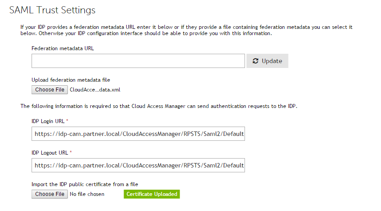Select the 'IDP Logout URL' label text

(x=49, y=152)
